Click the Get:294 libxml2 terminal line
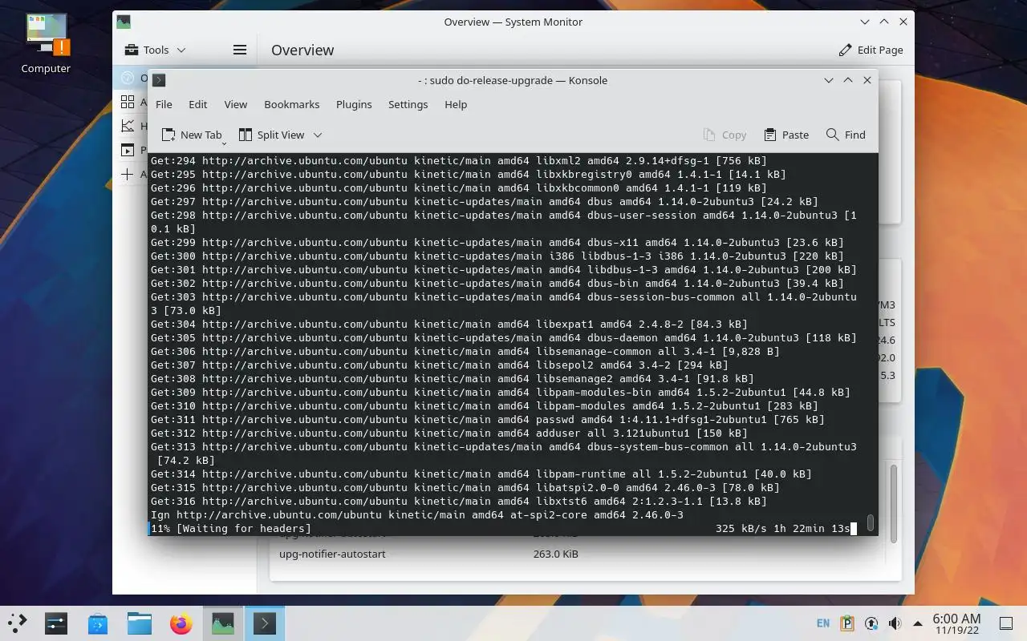The width and height of the screenshot is (1027, 641). (458, 160)
